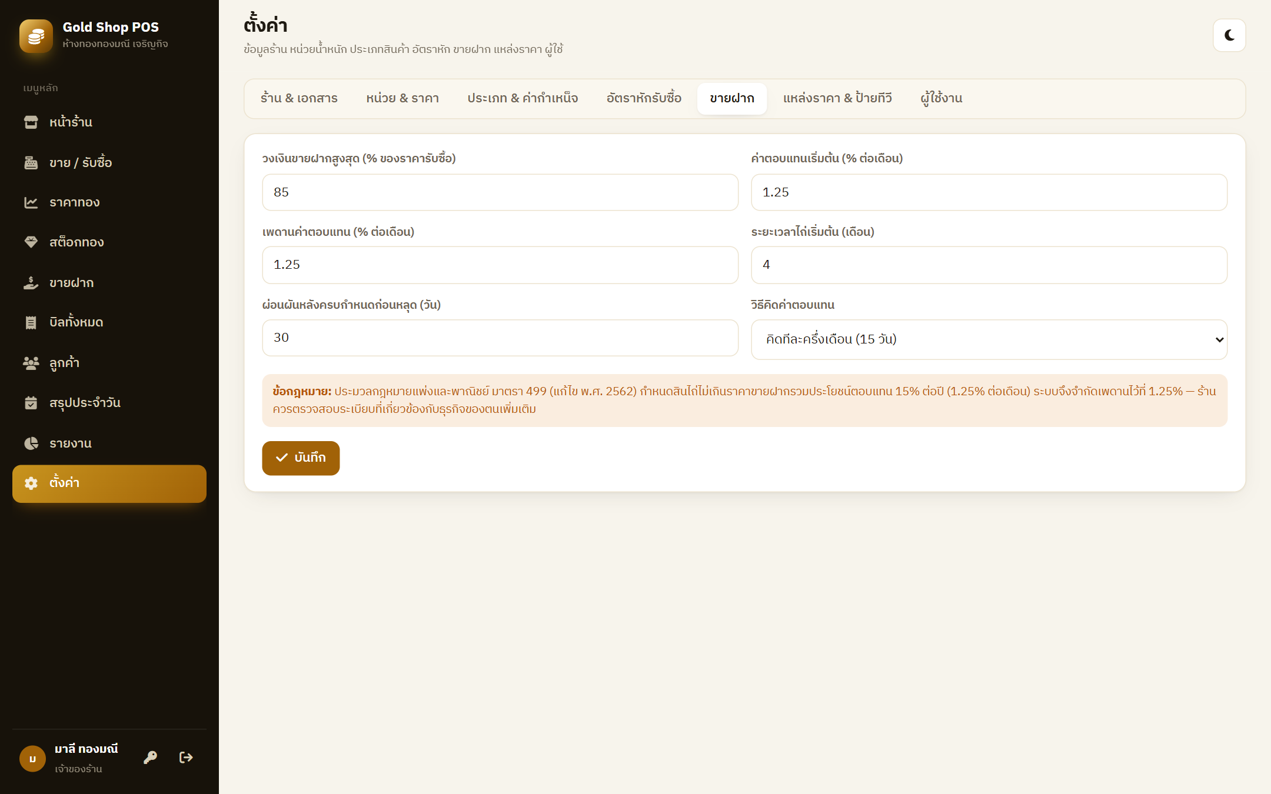Focus the ค่าตอบแทนเริ่มต้น field
The image size is (1271, 794).
click(x=989, y=192)
